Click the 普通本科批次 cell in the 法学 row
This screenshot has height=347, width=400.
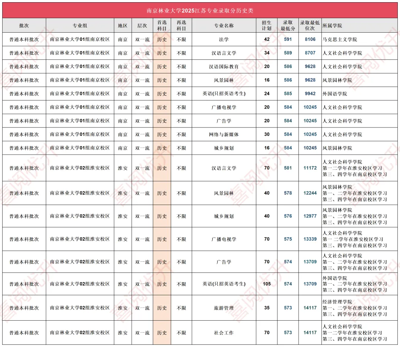point(24,39)
